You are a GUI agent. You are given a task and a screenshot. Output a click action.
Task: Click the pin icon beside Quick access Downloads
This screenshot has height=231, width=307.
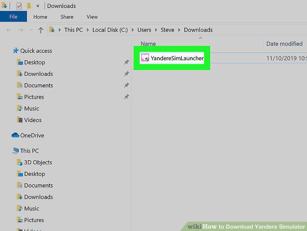(x=127, y=74)
